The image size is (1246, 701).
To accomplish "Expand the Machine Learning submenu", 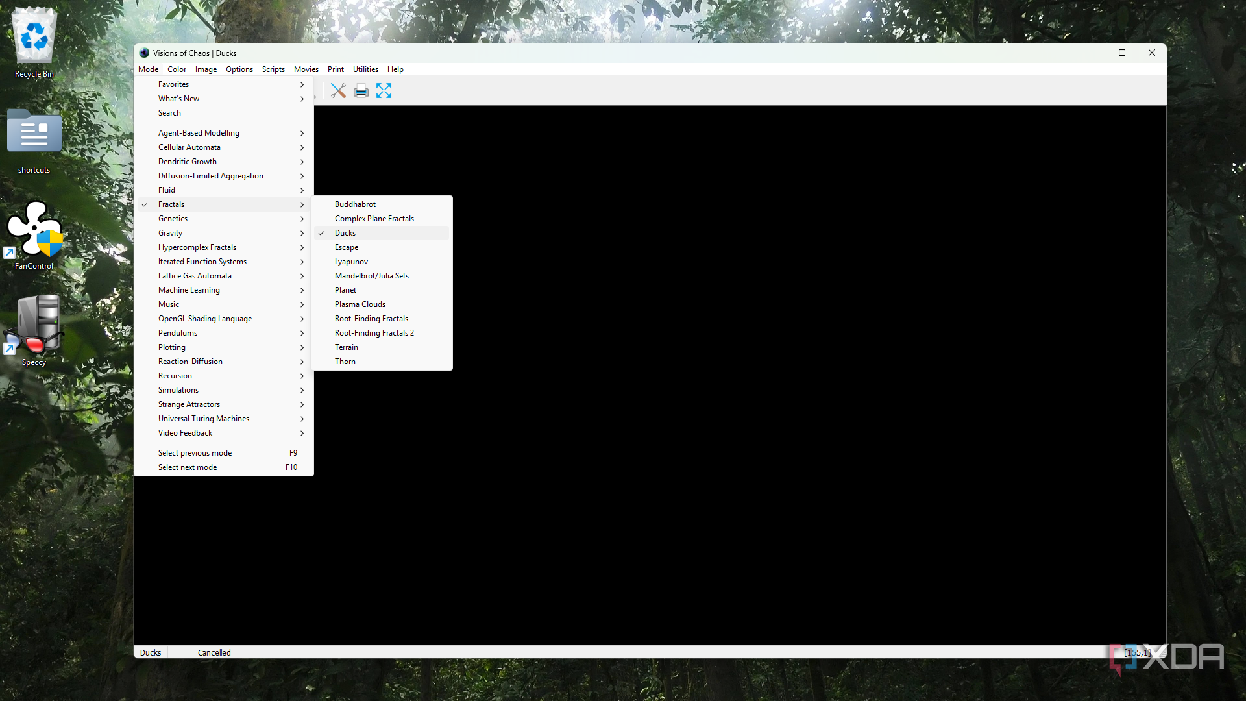I will (x=224, y=290).
